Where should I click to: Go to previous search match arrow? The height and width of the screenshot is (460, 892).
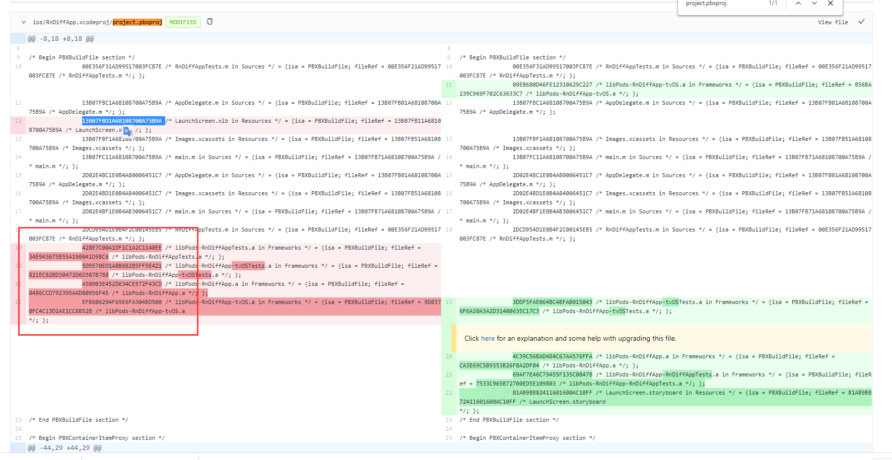coord(798,4)
